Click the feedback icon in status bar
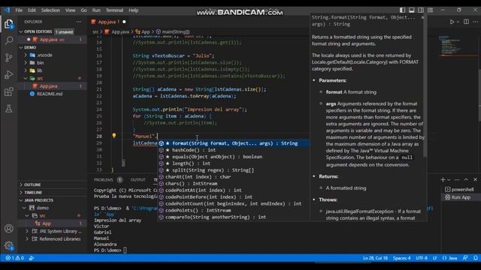The height and width of the screenshot is (270, 481). pyautogui.click(x=465, y=258)
